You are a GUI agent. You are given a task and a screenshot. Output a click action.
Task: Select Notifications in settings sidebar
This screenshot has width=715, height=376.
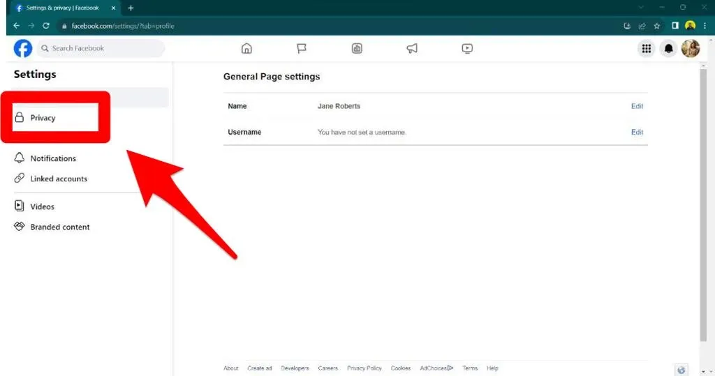[53, 158]
